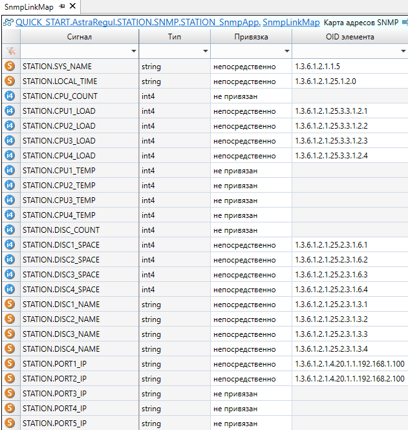
Task: Sort by the OID элемента column header
Action: [x=349, y=37]
